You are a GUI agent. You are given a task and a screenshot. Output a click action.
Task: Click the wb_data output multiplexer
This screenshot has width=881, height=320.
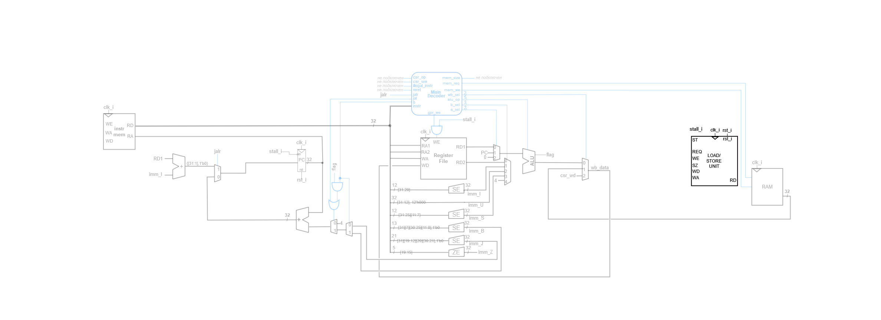[585, 169]
